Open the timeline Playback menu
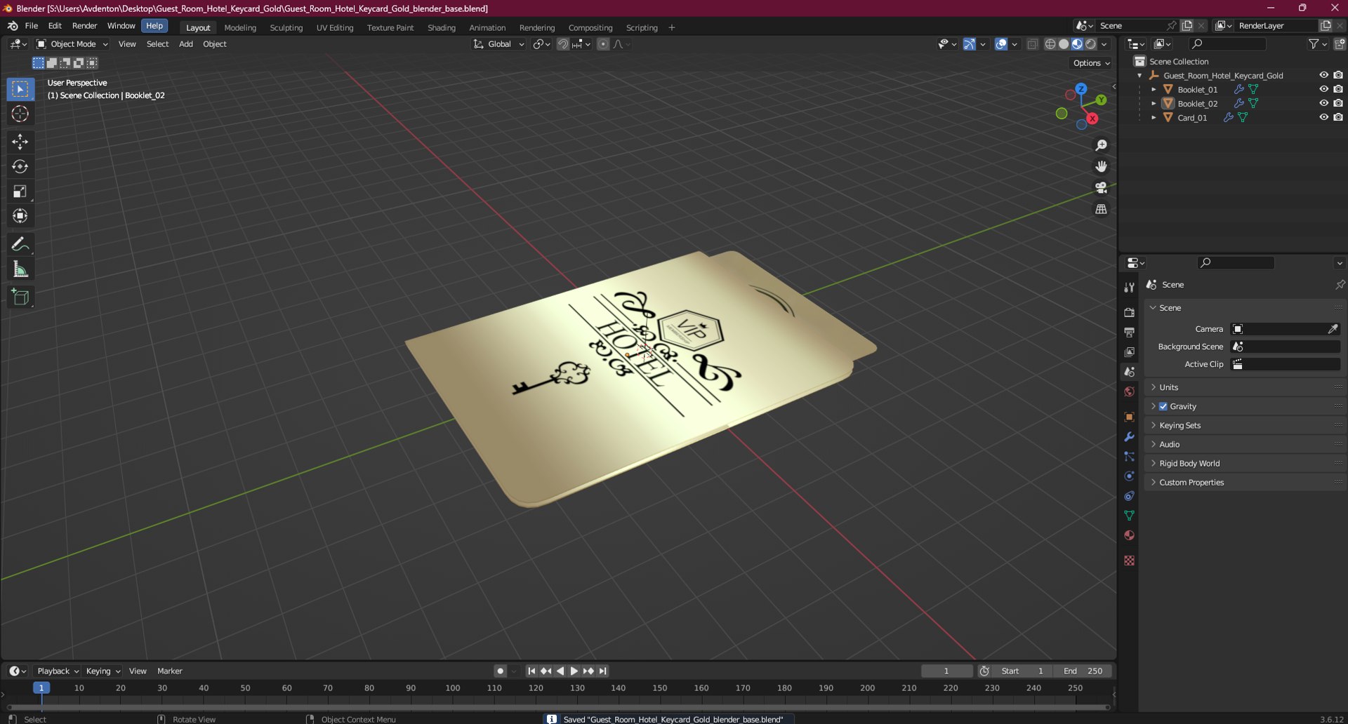 point(58,671)
